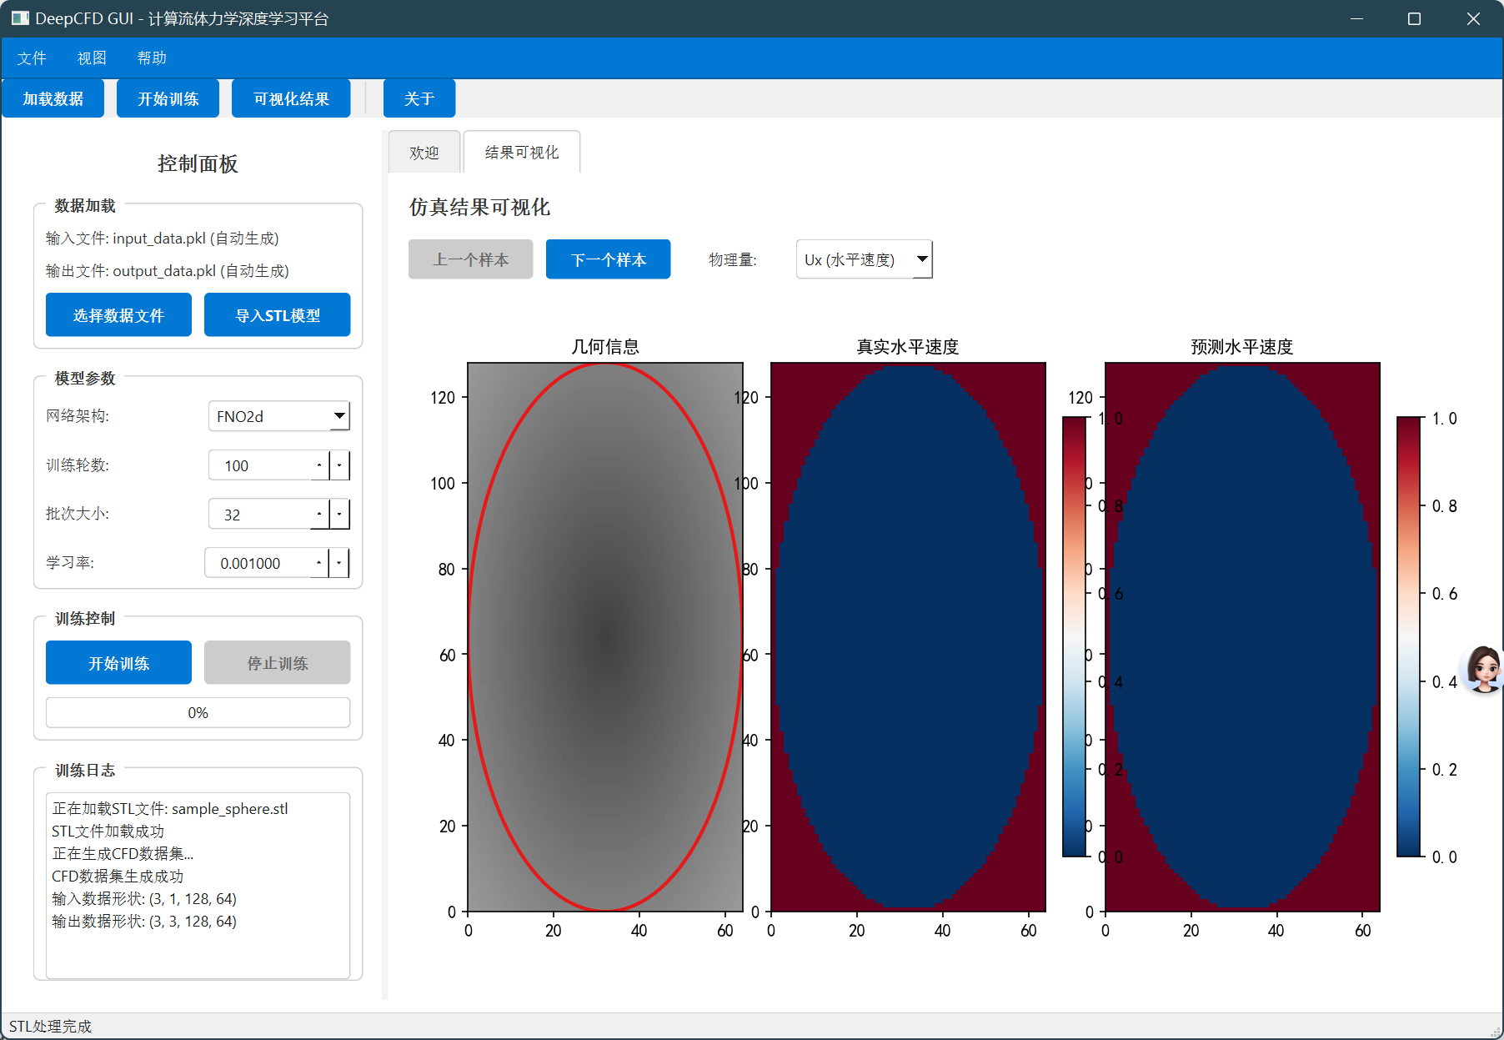Screen dimensions: 1504x1040
Task: Open the 文件 menu
Action: (32, 58)
